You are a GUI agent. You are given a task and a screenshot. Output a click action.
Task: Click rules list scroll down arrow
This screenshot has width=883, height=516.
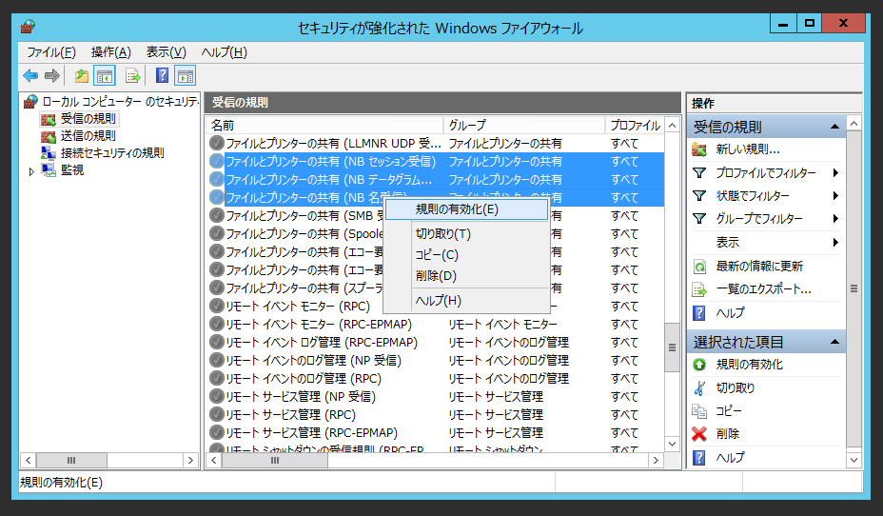click(x=672, y=444)
